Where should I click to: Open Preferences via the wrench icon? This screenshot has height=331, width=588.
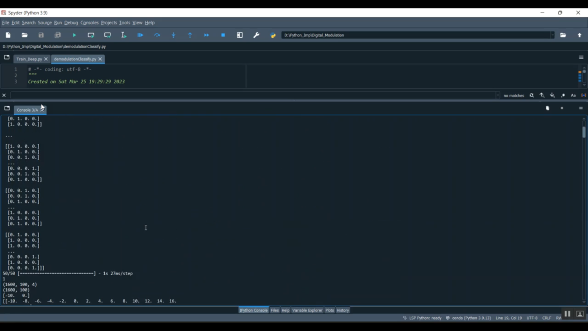pyautogui.click(x=256, y=35)
